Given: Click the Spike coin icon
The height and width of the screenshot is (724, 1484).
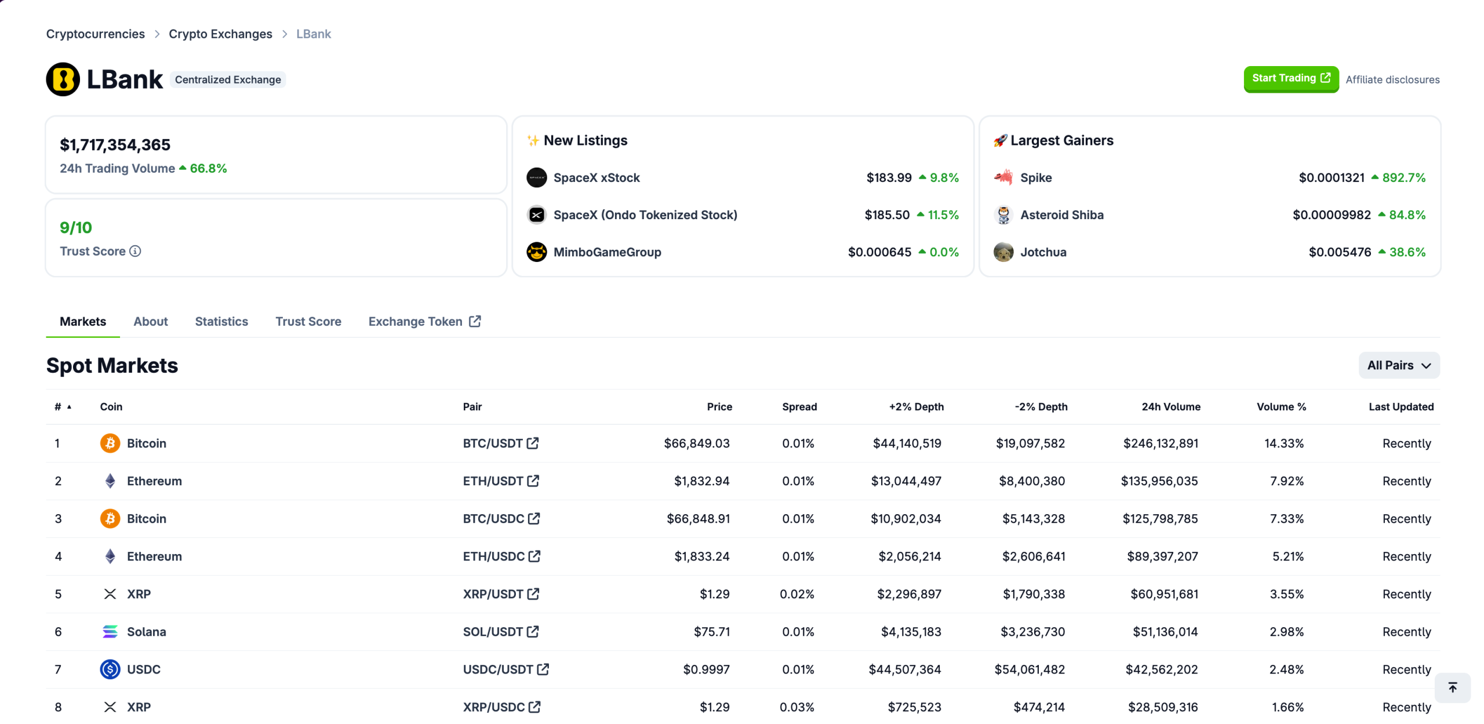Looking at the screenshot, I should (1003, 177).
